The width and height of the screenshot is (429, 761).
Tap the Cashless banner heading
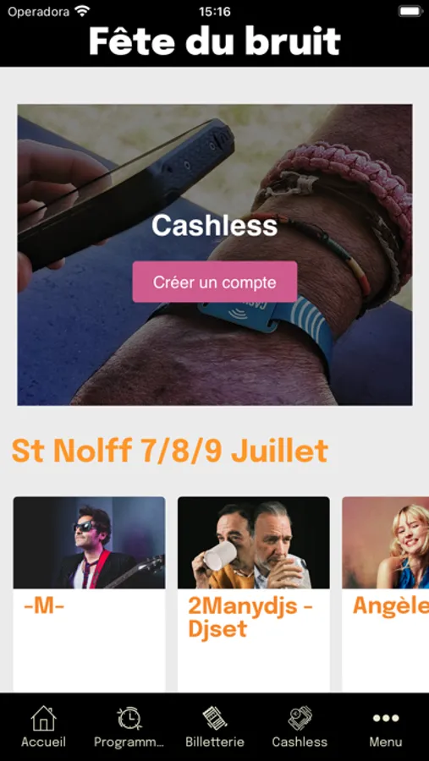[215, 226]
